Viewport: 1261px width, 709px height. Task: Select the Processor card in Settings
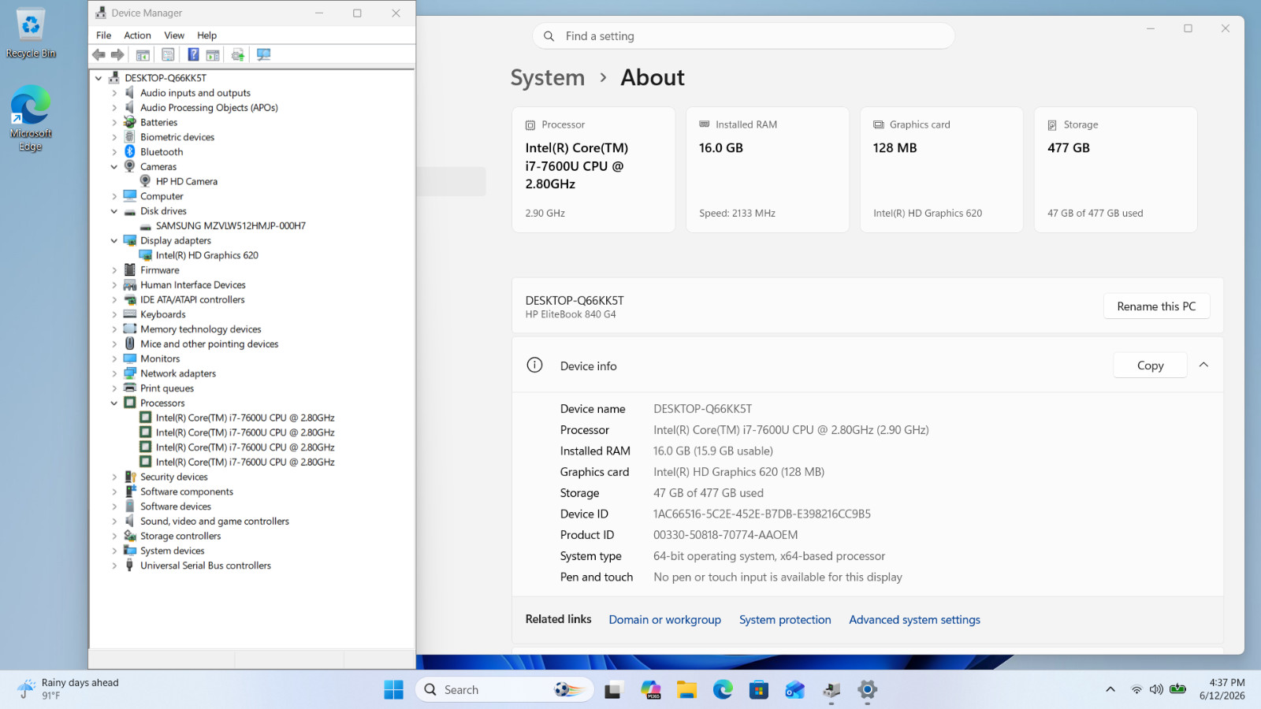(x=593, y=169)
